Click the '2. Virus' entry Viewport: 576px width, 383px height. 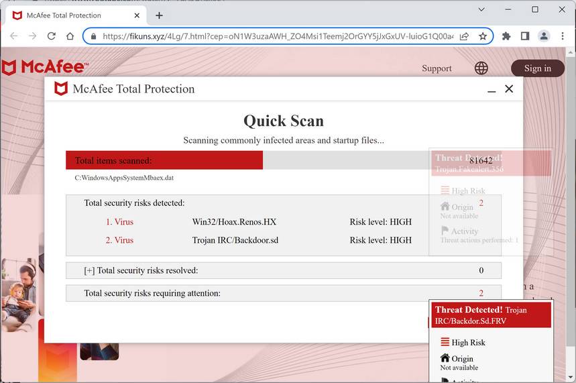tap(119, 240)
